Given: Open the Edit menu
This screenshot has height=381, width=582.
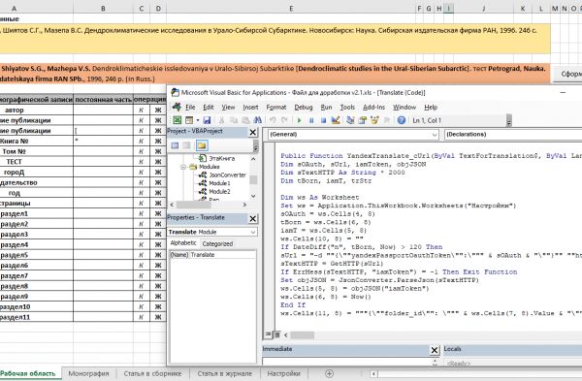Looking at the screenshot, I should point(209,107).
